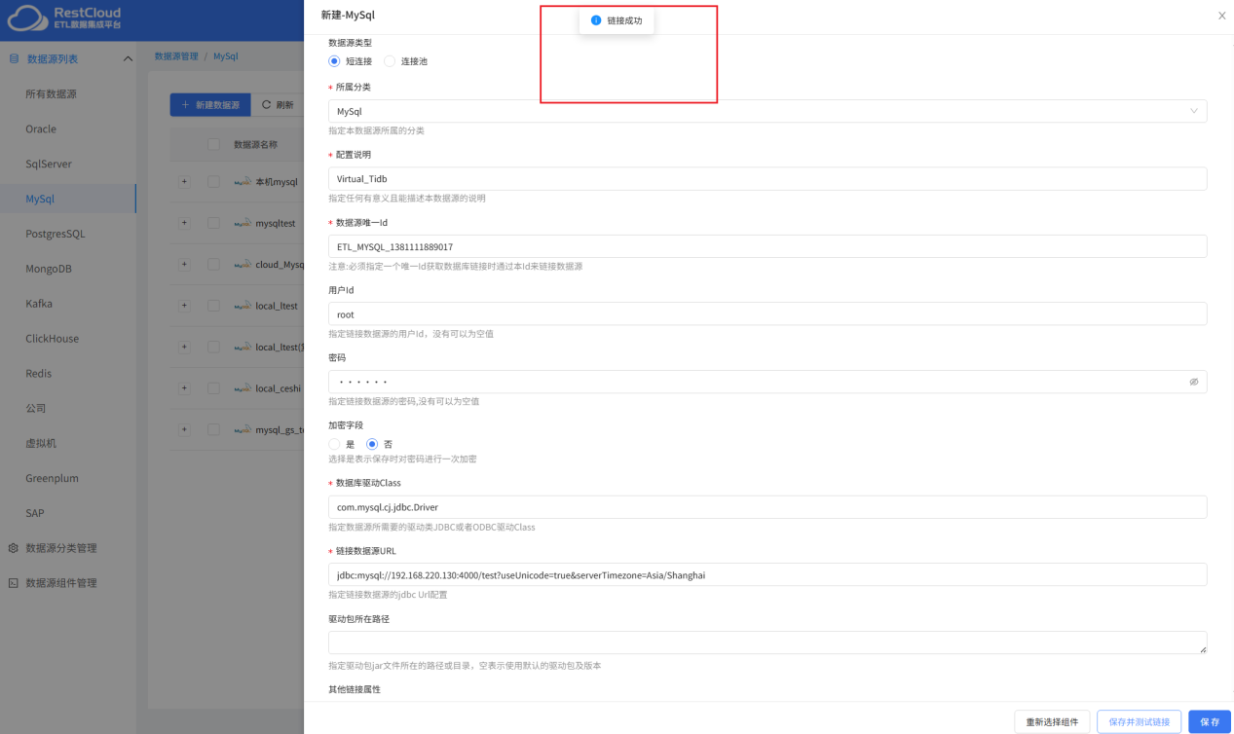Click the MySQL icon beside 本机mysql

click(x=243, y=182)
